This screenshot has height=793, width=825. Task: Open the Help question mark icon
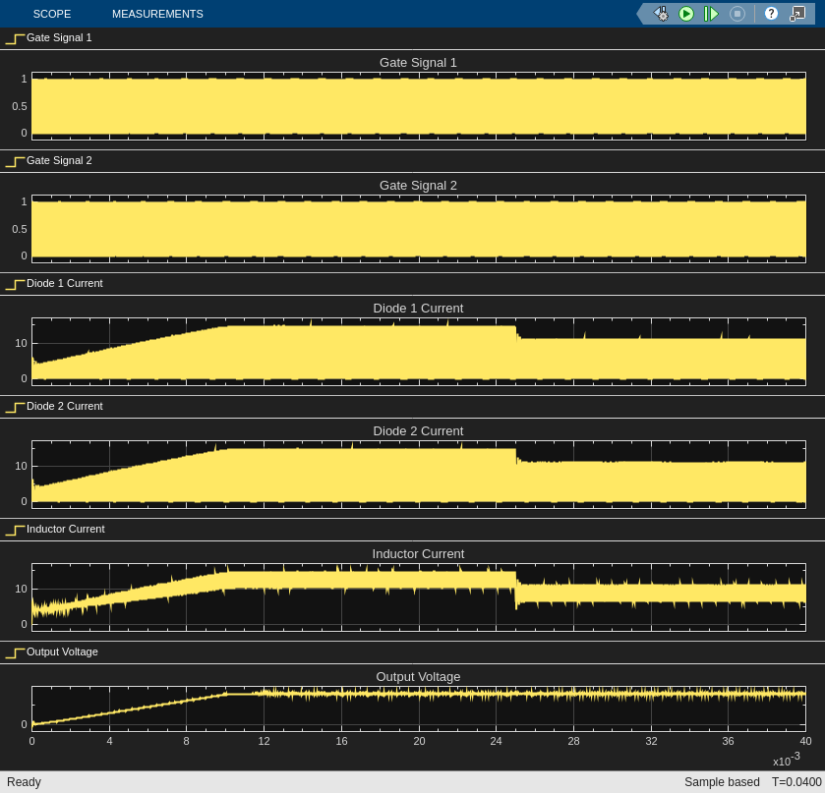(x=771, y=14)
